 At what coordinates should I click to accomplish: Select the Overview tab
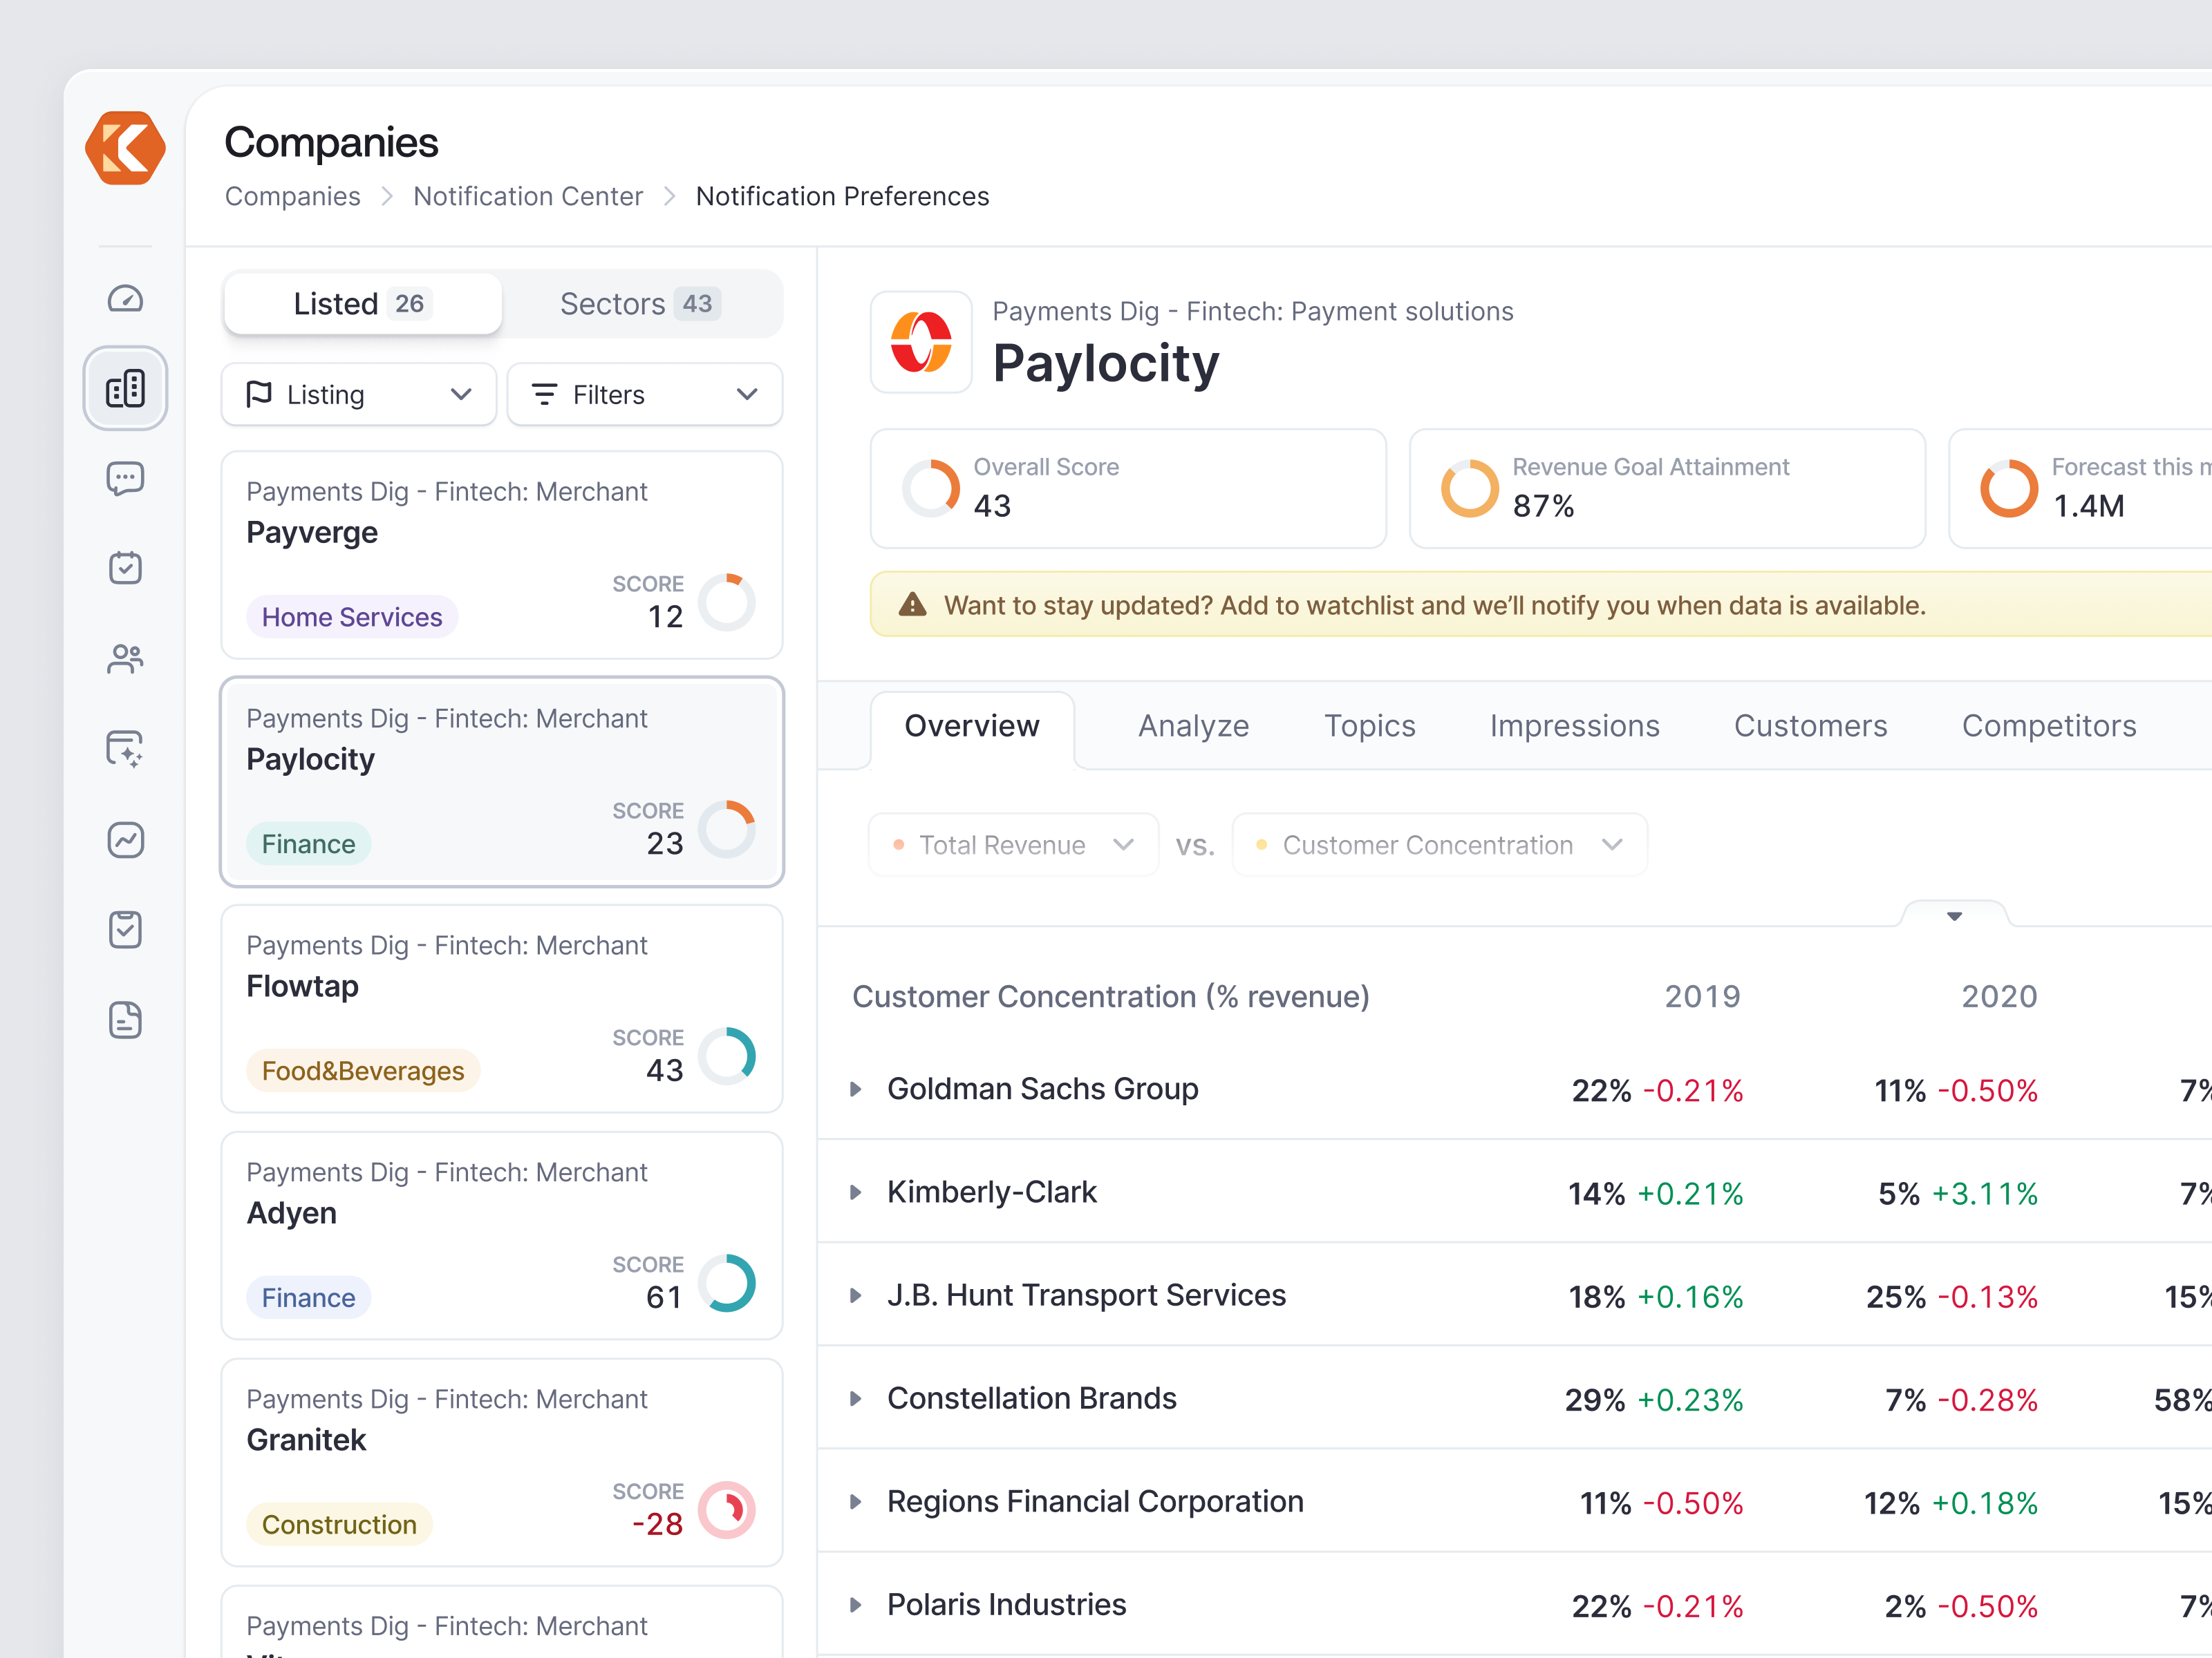click(x=972, y=727)
